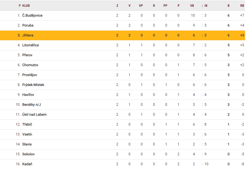This screenshot has height=169, width=246.
Task: Select Chomutov in the standings
Action: click(x=30, y=65)
